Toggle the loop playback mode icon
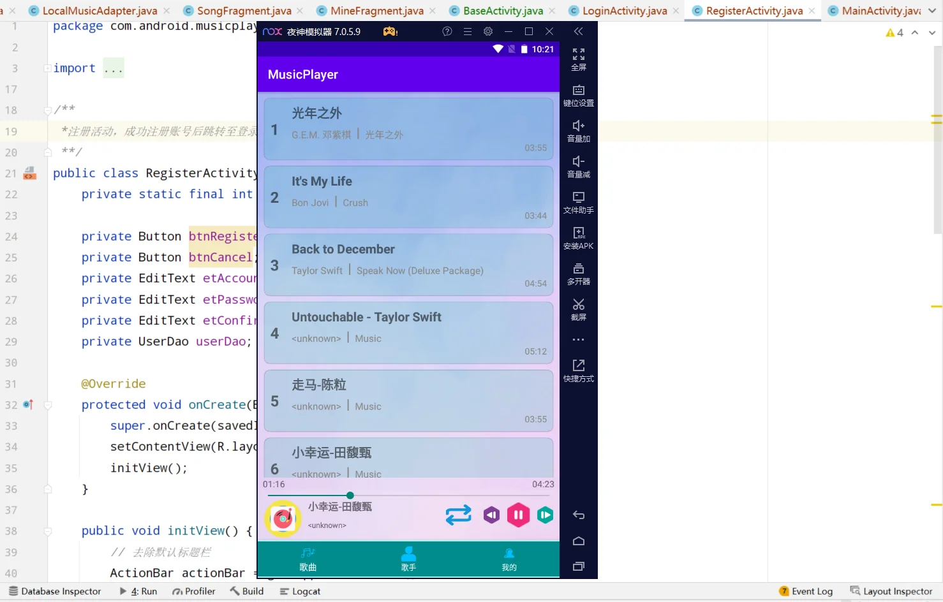The image size is (943, 602). point(458,515)
